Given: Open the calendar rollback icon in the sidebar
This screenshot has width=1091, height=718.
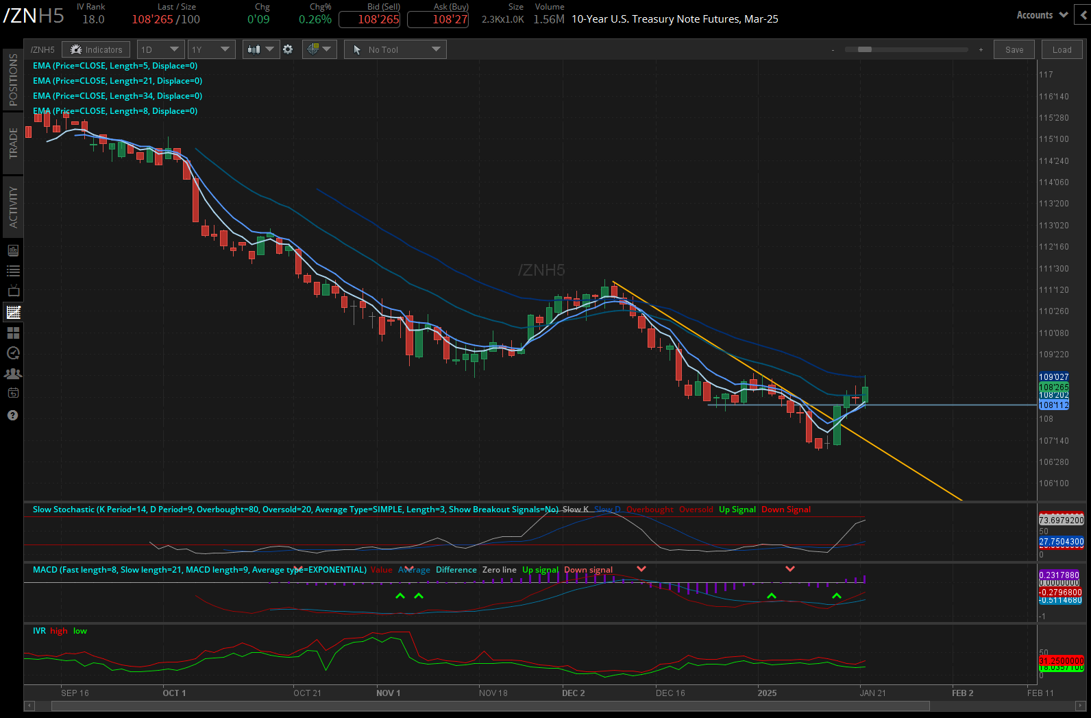Looking at the screenshot, I should click(13, 394).
